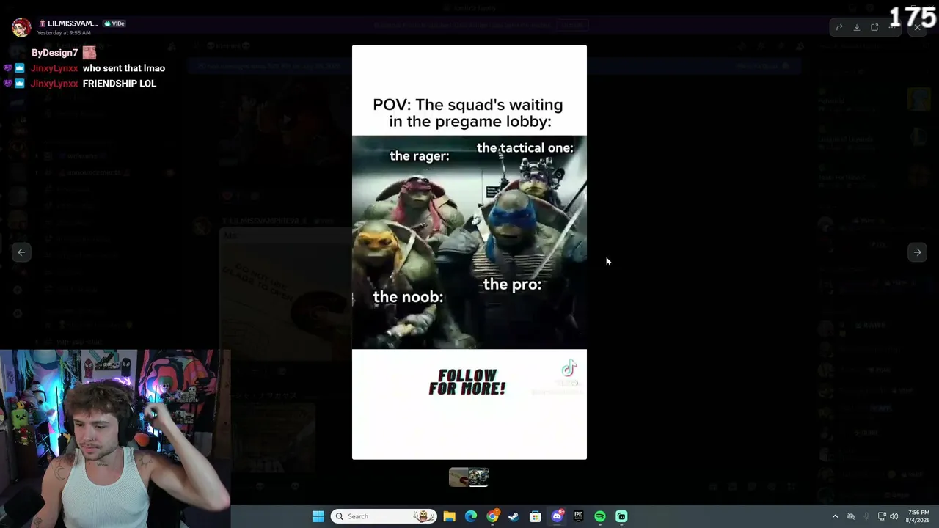Click the poster's avatar in the viewer header
This screenshot has height=528, width=939.
pos(21,27)
